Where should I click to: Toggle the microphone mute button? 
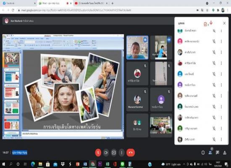pos(98,152)
